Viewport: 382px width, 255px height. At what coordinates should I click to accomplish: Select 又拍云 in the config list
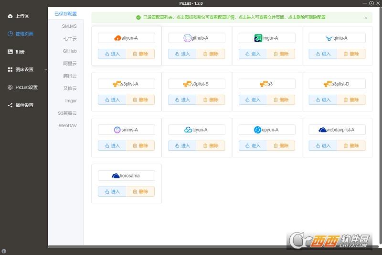tap(70, 89)
